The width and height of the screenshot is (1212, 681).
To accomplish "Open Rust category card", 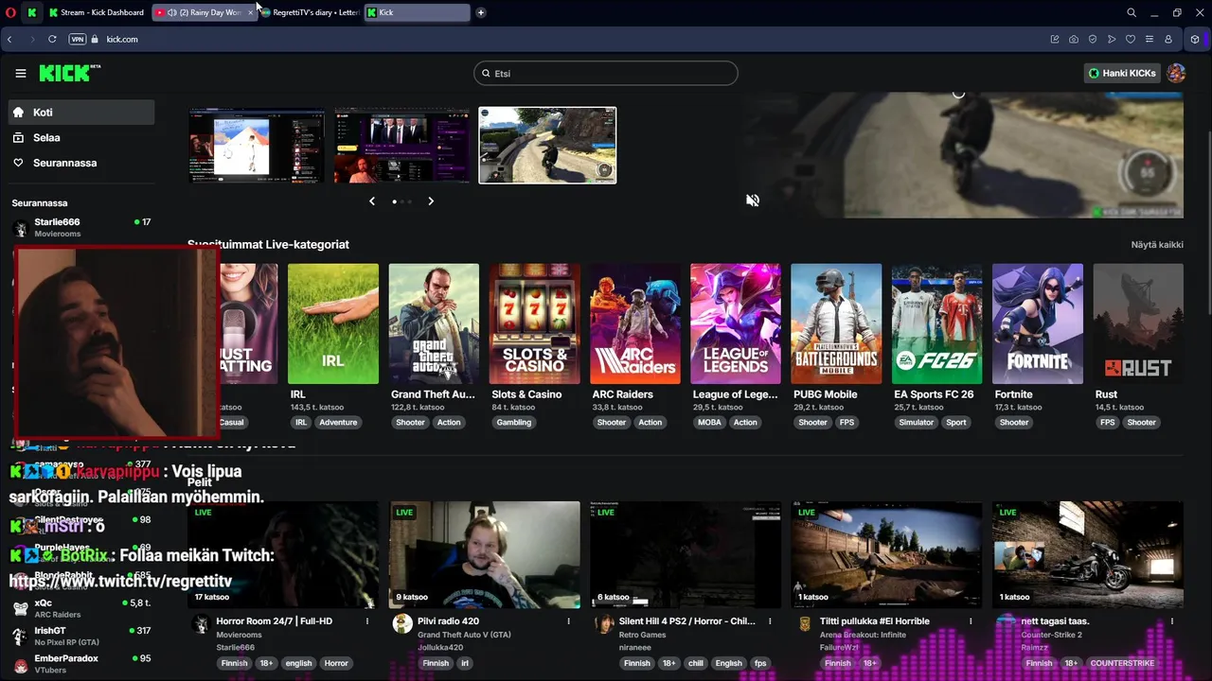I will 1138,324.
